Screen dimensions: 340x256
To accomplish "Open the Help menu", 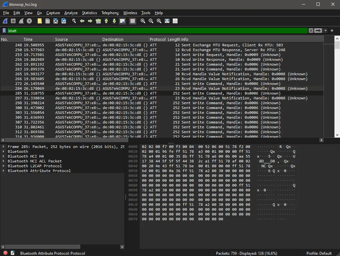I will pos(159,13).
